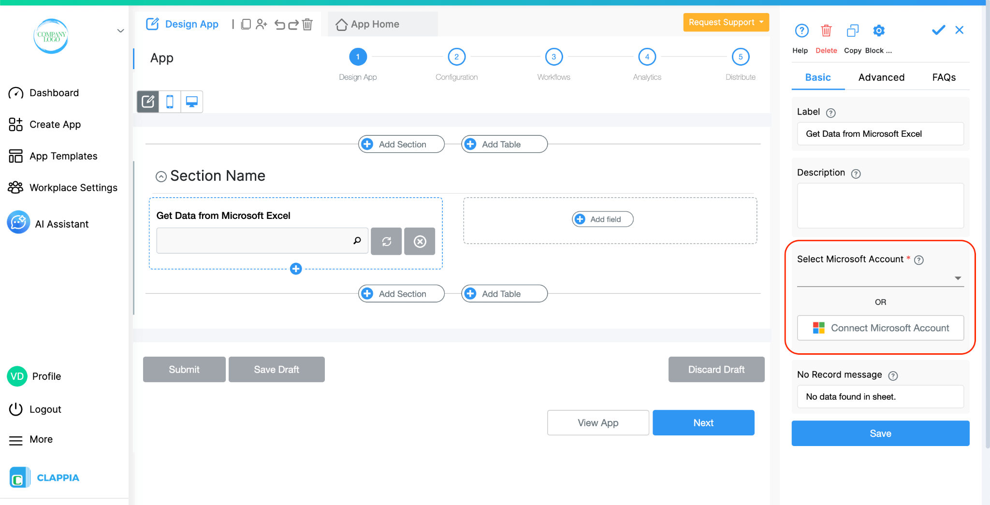The height and width of the screenshot is (505, 990).
Task: Click step 1 Design App
Action: (358, 57)
